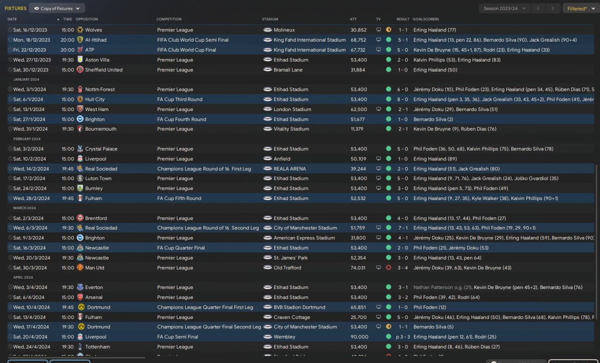Click the Man Utd club badge
This screenshot has height=363, width=600.
click(80, 268)
